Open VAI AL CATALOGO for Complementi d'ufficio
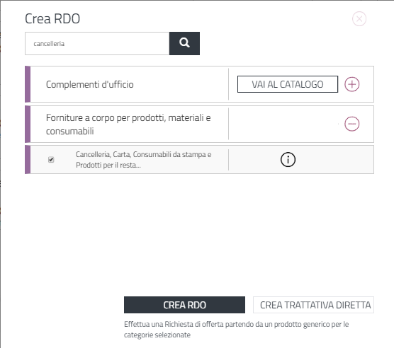This screenshot has width=394, height=348. (x=288, y=84)
